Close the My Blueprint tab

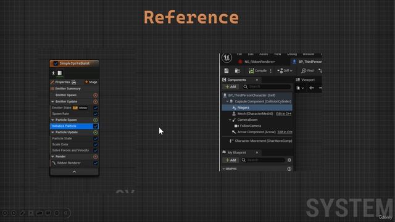coord(257,152)
